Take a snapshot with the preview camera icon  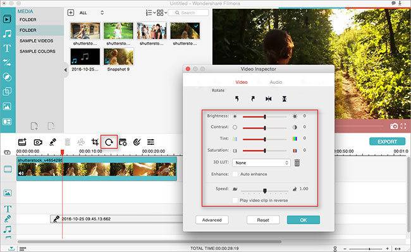[x=395, y=126]
